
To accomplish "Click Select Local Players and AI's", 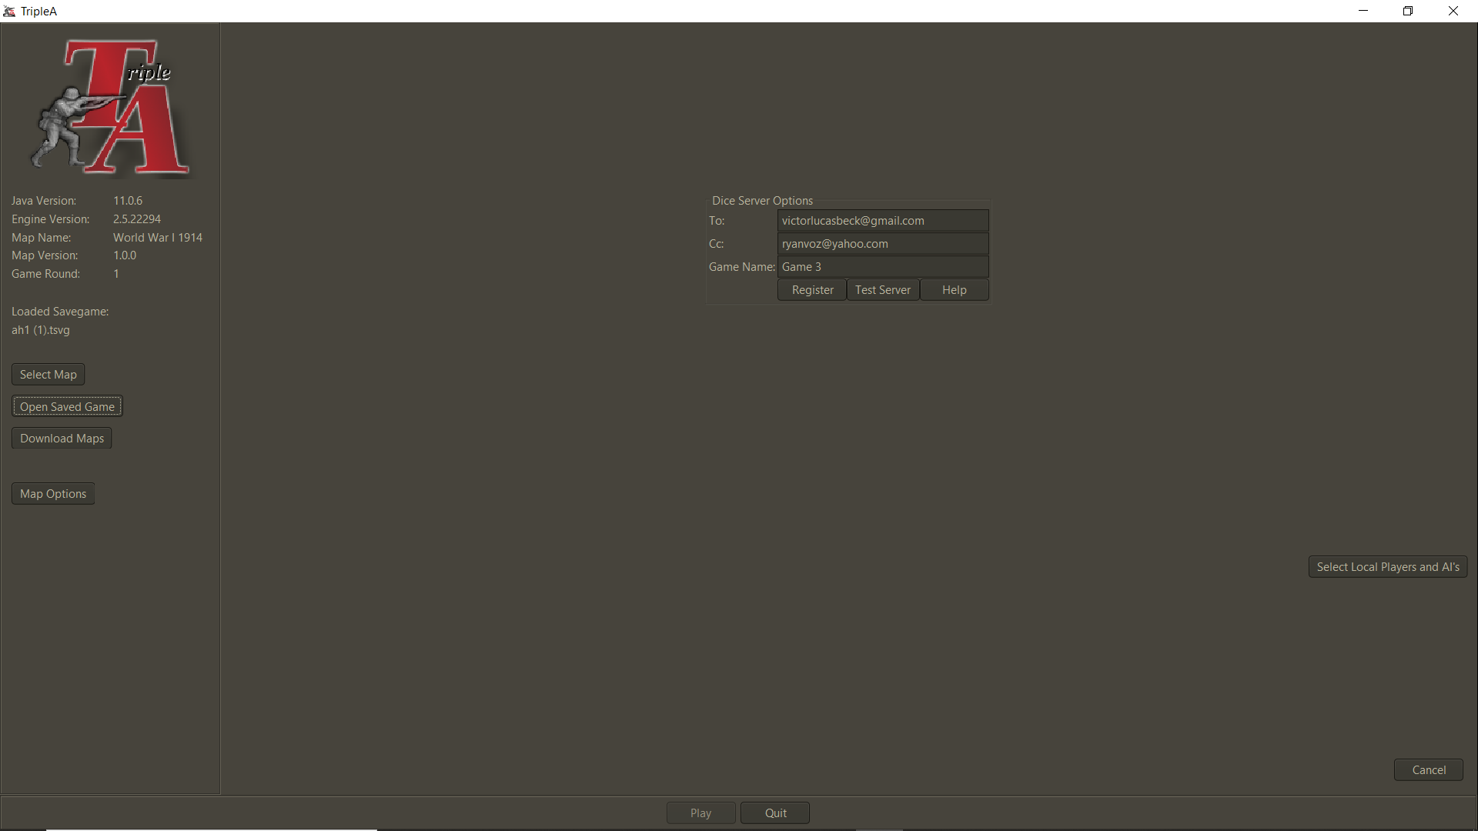I will (x=1387, y=566).
